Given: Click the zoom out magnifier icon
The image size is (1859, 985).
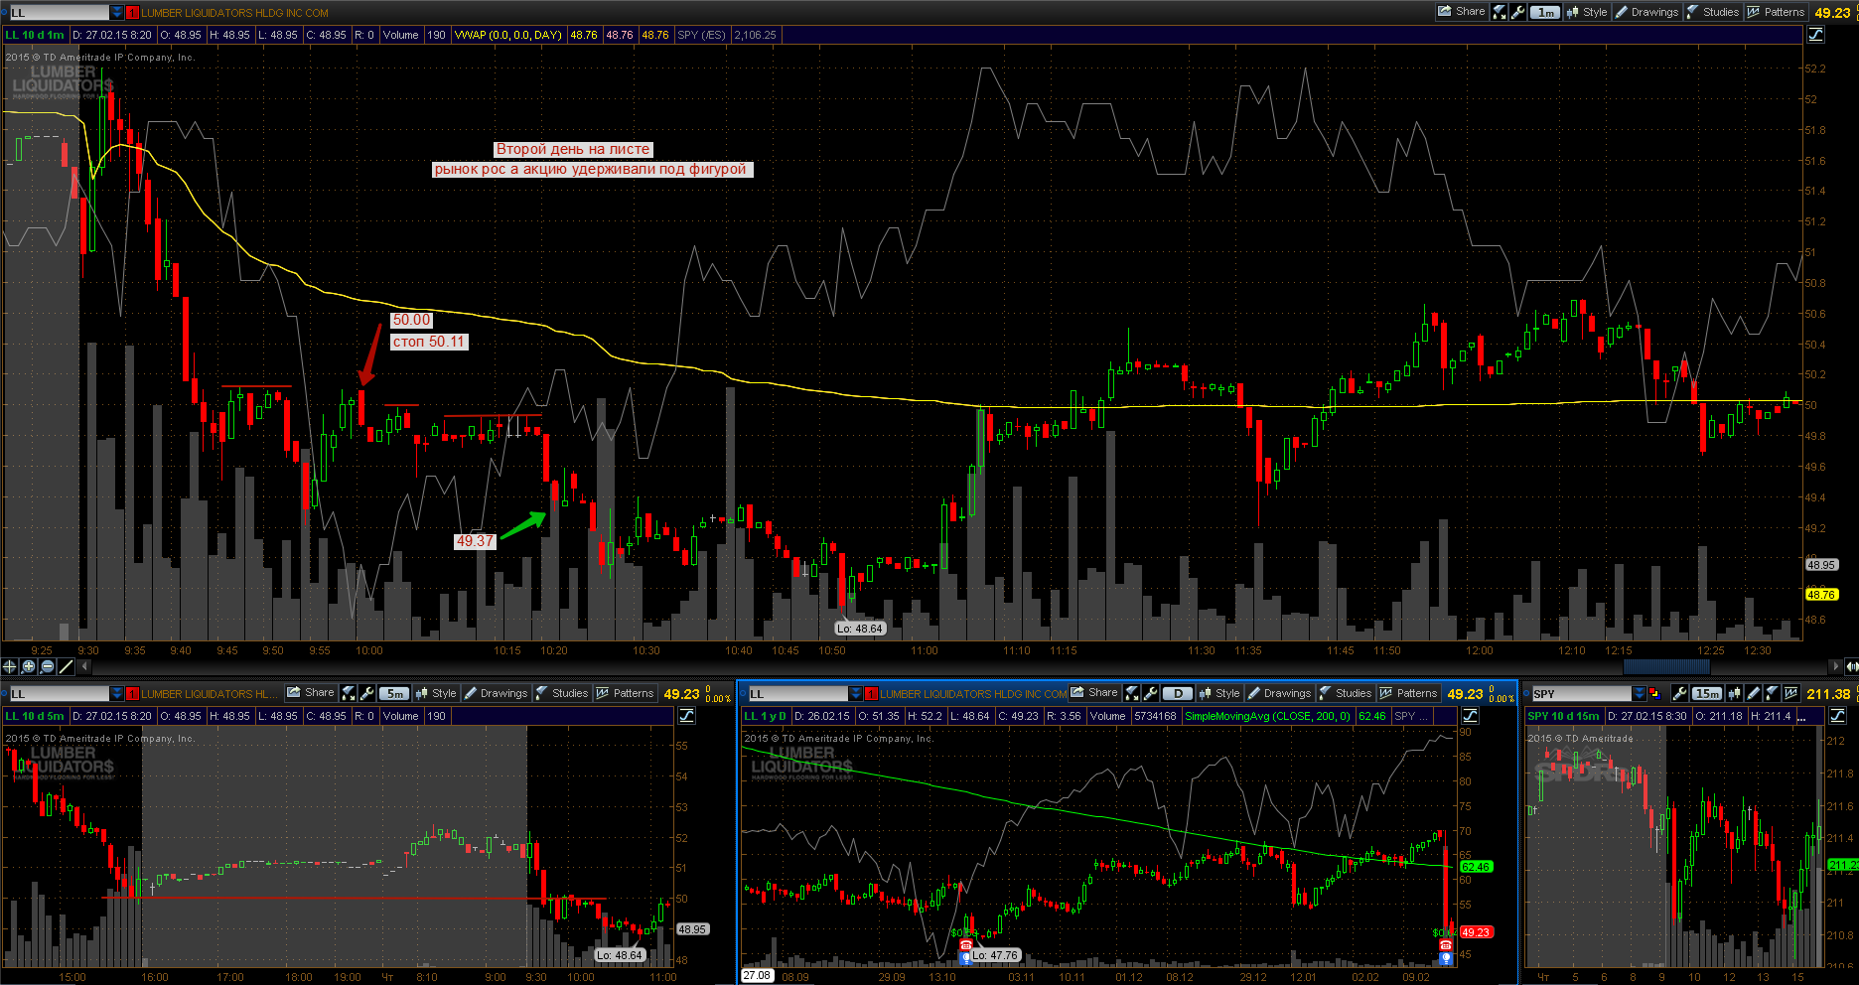Looking at the screenshot, I should coord(47,666).
